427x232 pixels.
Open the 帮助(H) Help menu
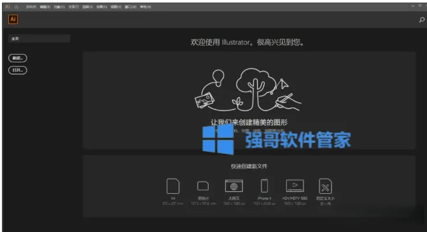(x=146, y=7)
